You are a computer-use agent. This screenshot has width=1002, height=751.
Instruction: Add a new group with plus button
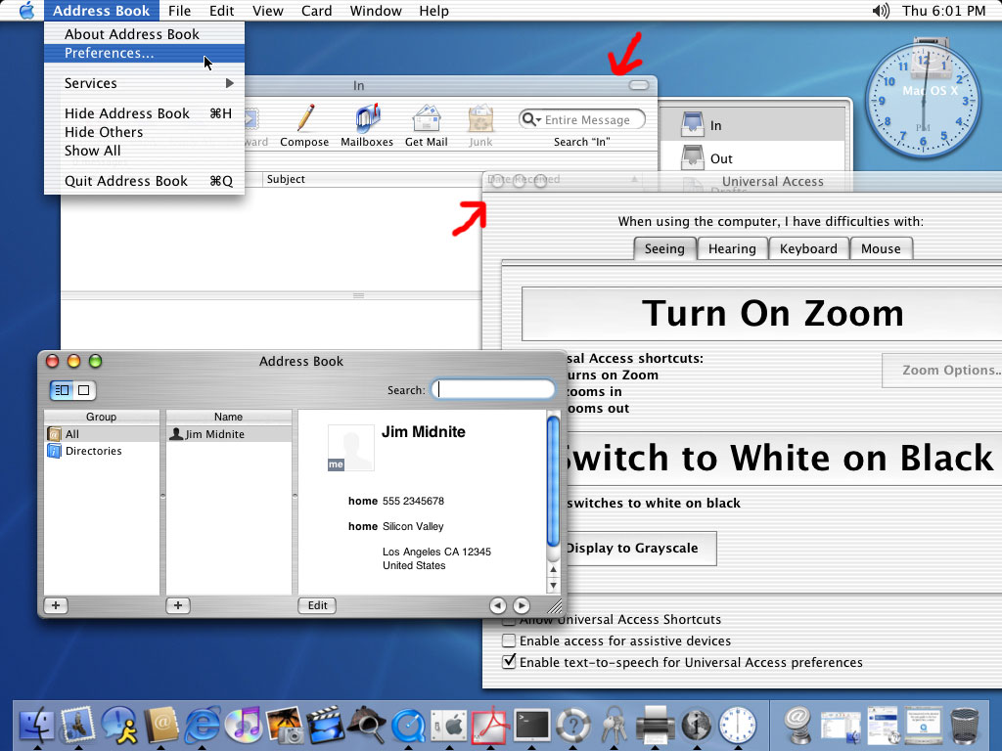click(x=56, y=605)
